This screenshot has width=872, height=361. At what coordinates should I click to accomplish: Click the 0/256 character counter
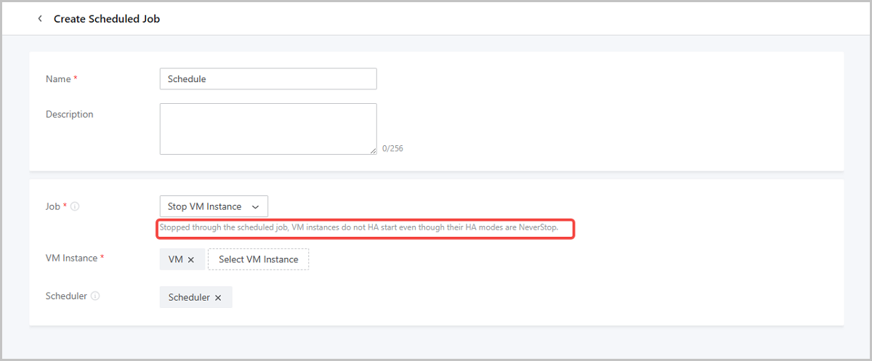pos(392,149)
